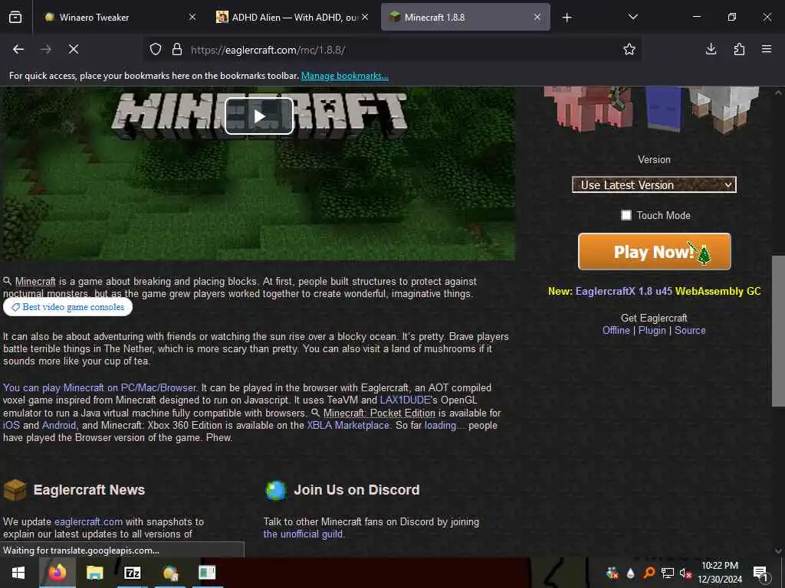Viewport: 785px width, 588px height.
Task: Open 7-Zip from taskbar
Action: (x=132, y=573)
